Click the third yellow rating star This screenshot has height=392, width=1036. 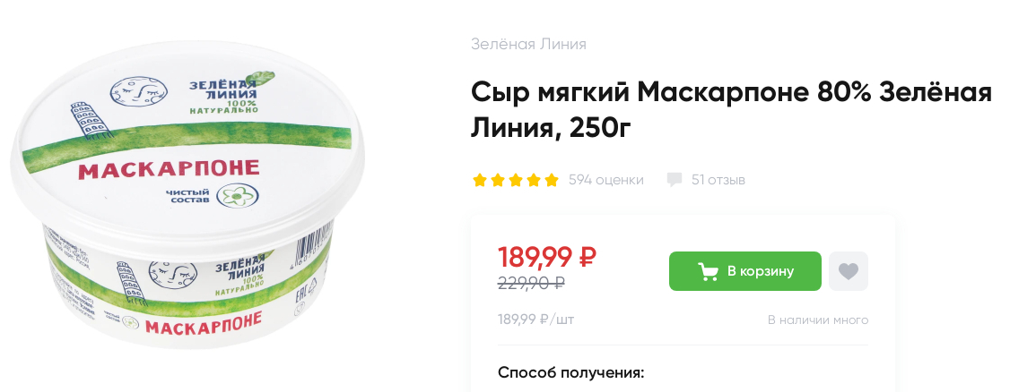click(x=516, y=180)
